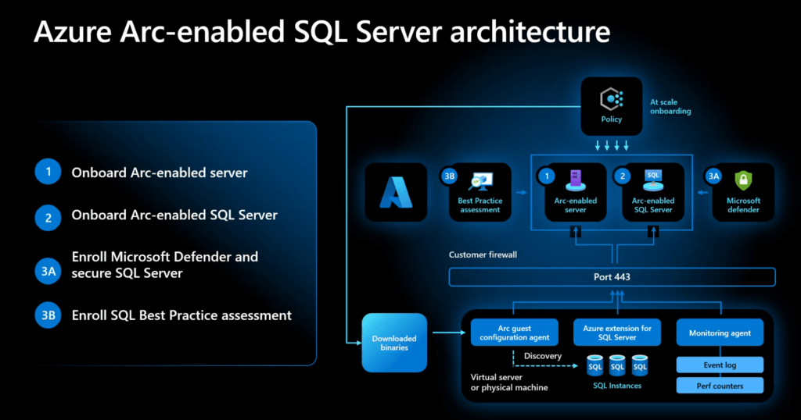Click the 1 badge on Arc-enabled server tile
801x420 pixels.
547,176
